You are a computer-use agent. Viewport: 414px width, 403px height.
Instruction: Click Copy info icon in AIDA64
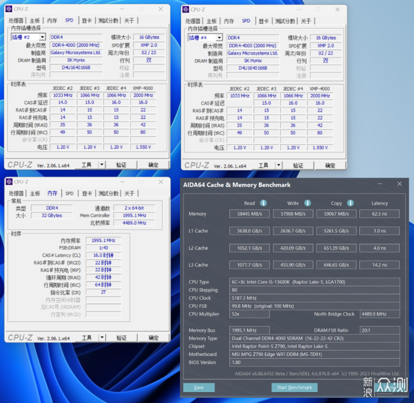[x=350, y=203]
